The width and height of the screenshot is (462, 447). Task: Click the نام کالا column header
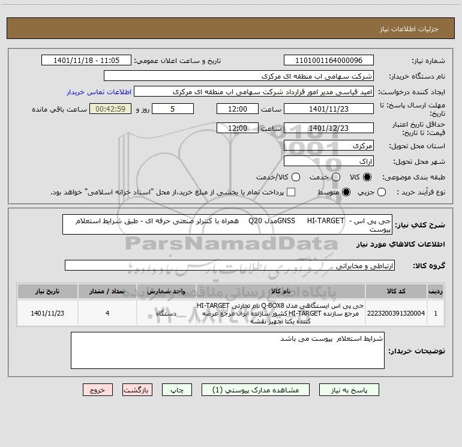coord(281,291)
